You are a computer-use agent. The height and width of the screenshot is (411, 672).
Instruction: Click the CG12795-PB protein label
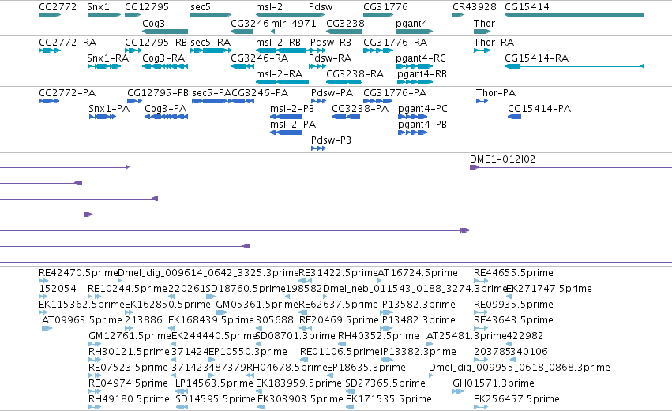(158, 93)
